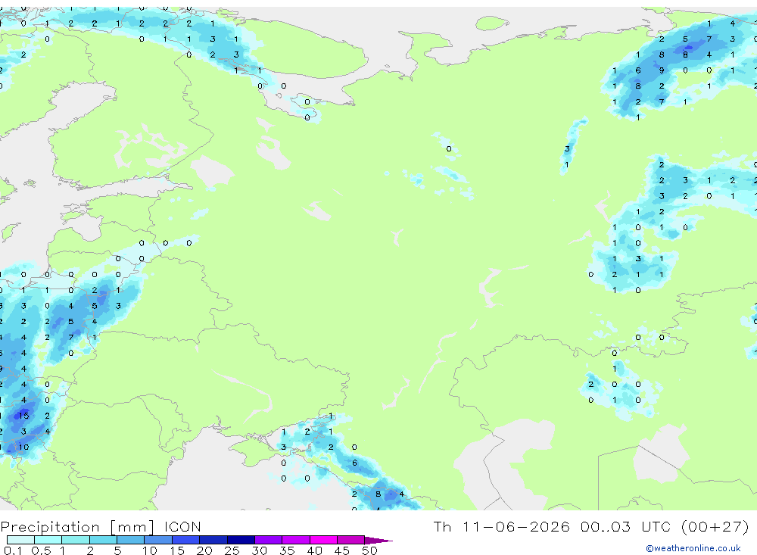This screenshot has height=555, width=757.
Task: Click the 0.5–1 mm legend color swatch
Action: pyautogui.click(x=48, y=540)
